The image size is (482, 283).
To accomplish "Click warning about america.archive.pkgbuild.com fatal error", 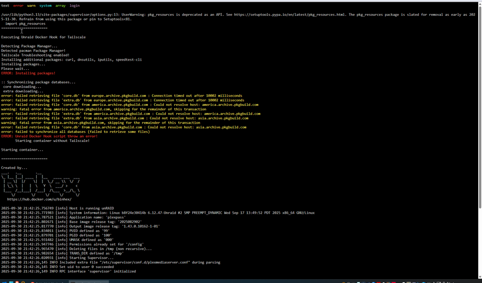I will (x=104, y=109).
